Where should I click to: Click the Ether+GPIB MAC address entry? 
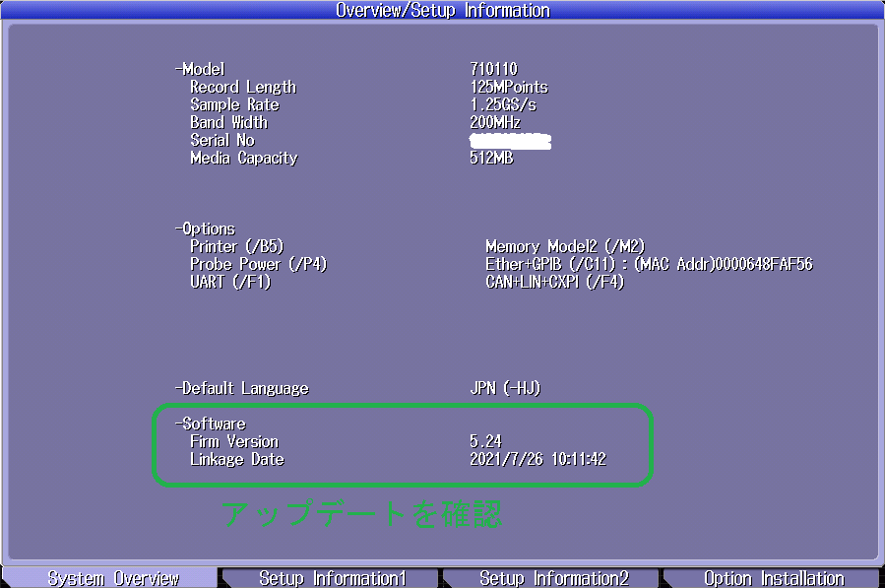pos(649,264)
